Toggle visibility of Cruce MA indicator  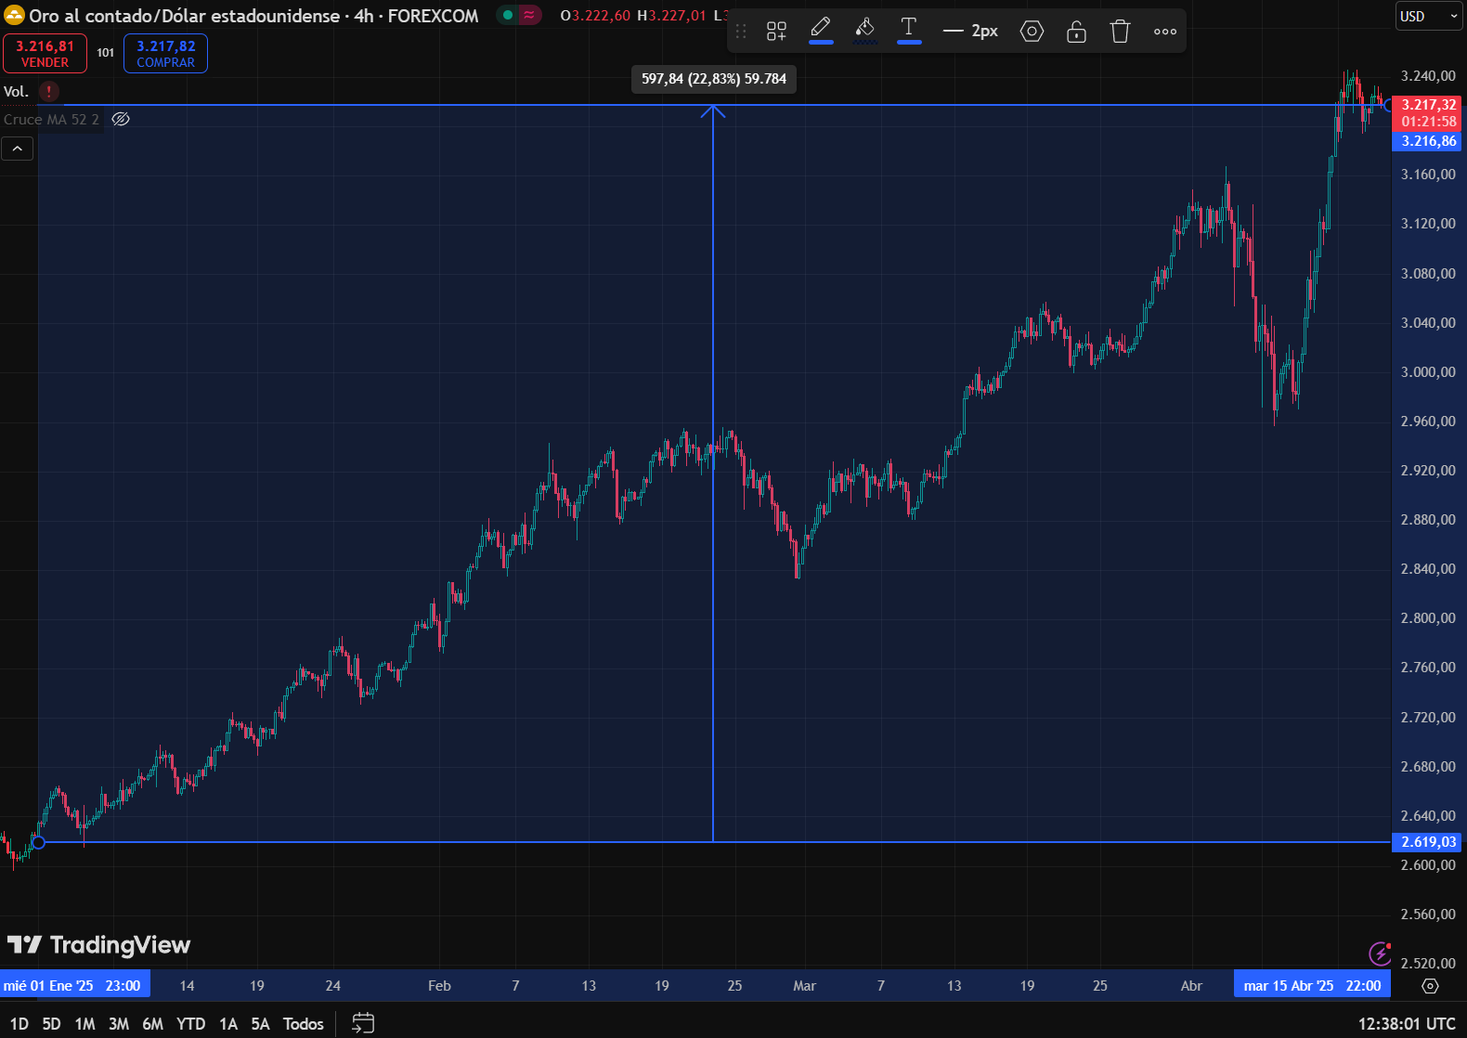click(121, 119)
